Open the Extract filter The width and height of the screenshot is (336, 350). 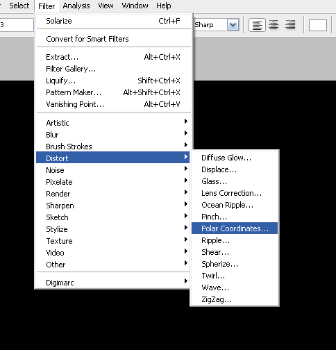[x=113, y=57]
